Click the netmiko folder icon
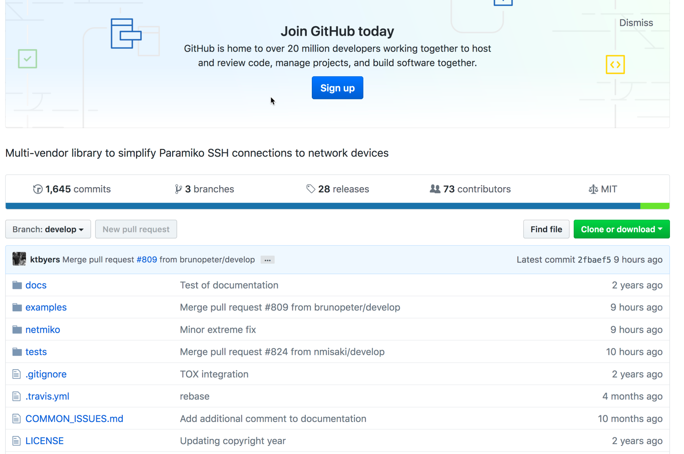Viewport: 684px width, 454px height. pyautogui.click(x=17, y=330)
